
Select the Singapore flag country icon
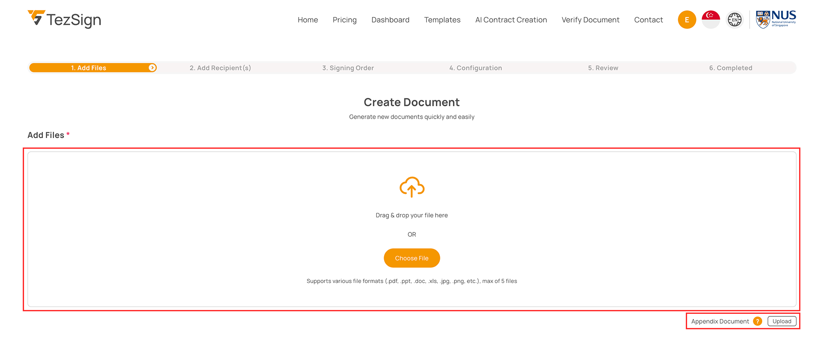click(x=711, y=20)
